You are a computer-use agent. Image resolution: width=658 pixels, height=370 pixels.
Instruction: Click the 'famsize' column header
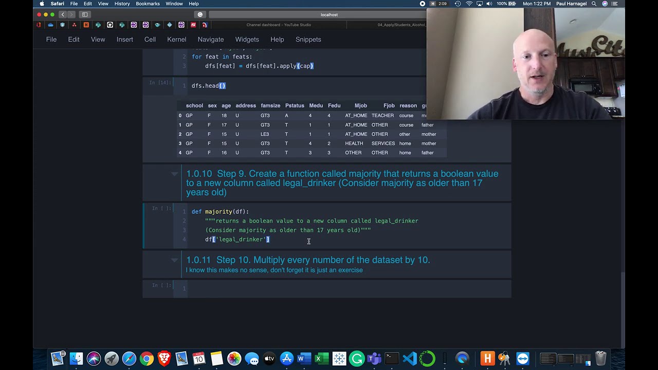270,106
